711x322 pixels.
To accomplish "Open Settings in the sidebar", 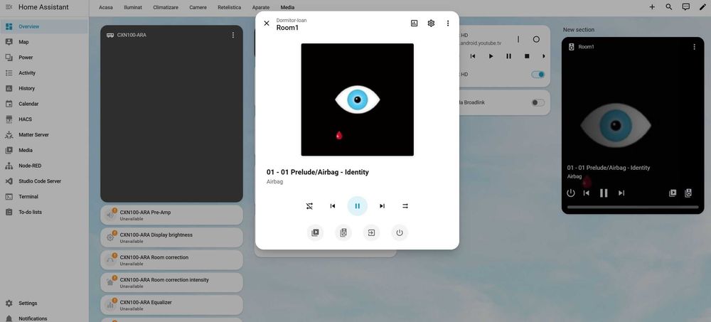I will click(44, 303).
